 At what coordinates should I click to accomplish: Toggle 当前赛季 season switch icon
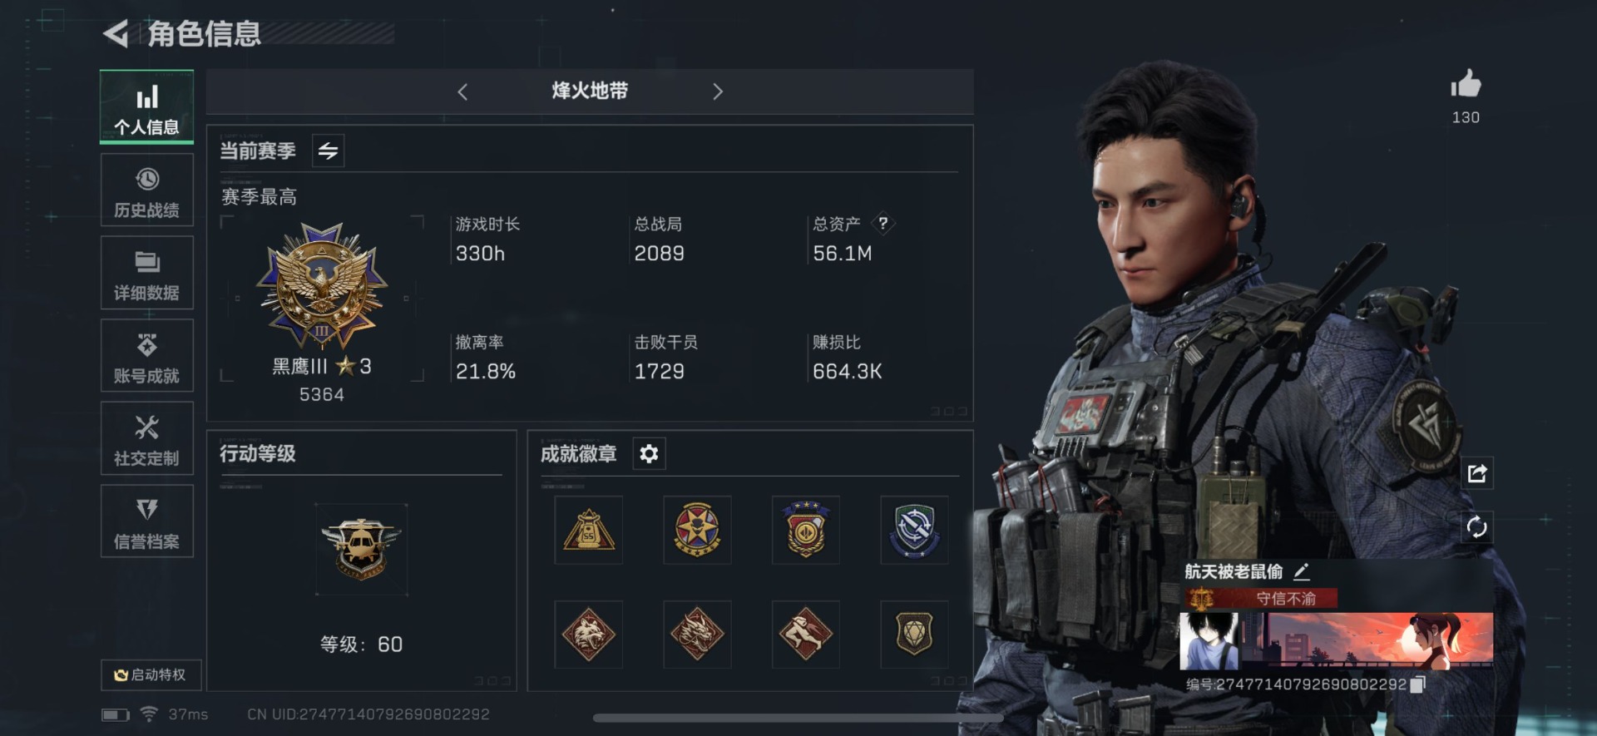(x=328, y=151)
